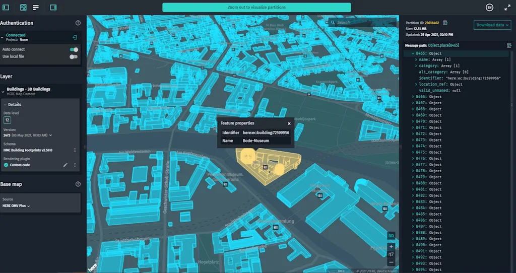Screen dimensions: 516x273
Task: Open the HERE OMV Plus source dropdown
Action: coord(16,206)
